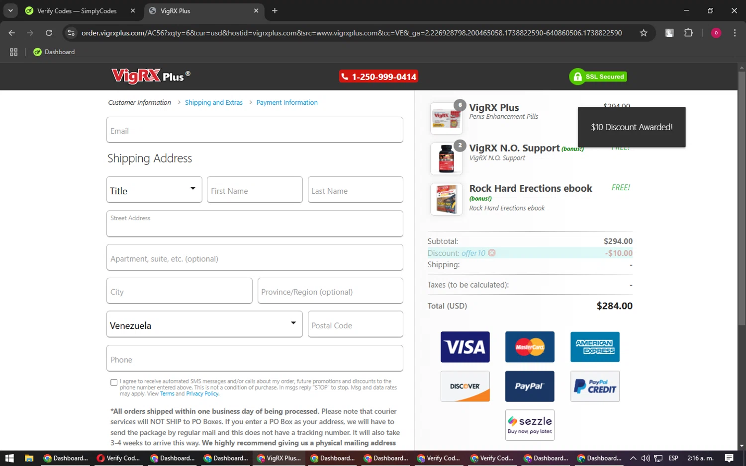
Task: Reload the current page
Action: (49, 33)
